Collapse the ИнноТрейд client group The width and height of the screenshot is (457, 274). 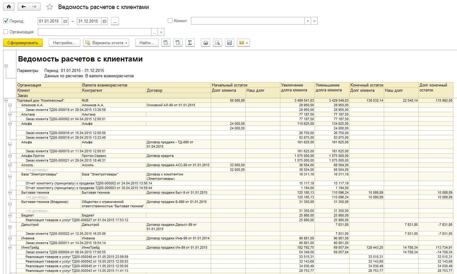click(10, 247)
